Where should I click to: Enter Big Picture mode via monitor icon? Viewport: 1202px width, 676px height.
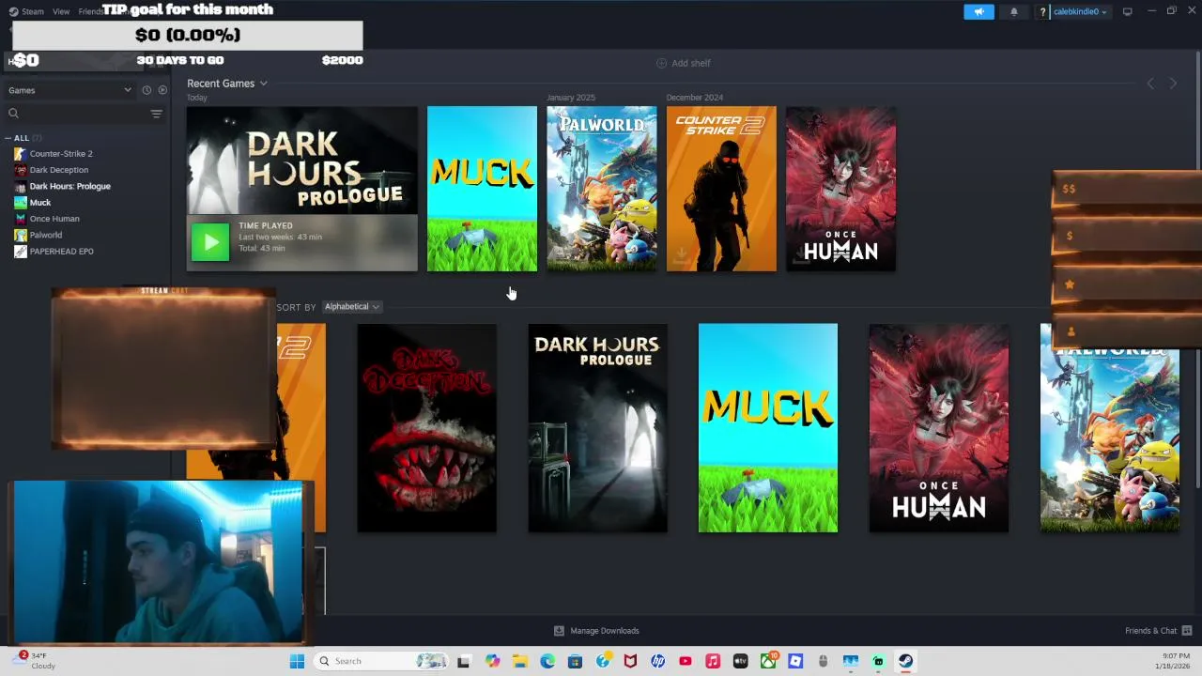coord(1127,11)
